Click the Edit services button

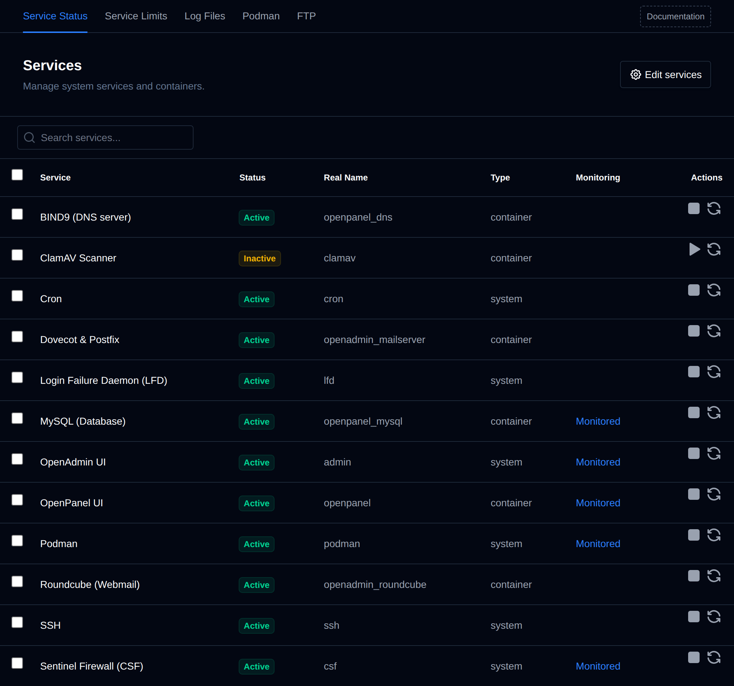pyautogui.click(x=665, y=74)
